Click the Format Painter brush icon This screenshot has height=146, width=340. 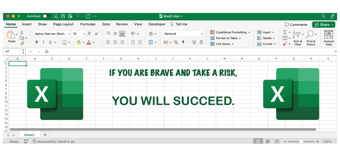pyautogui.click(x=22, y=44)
